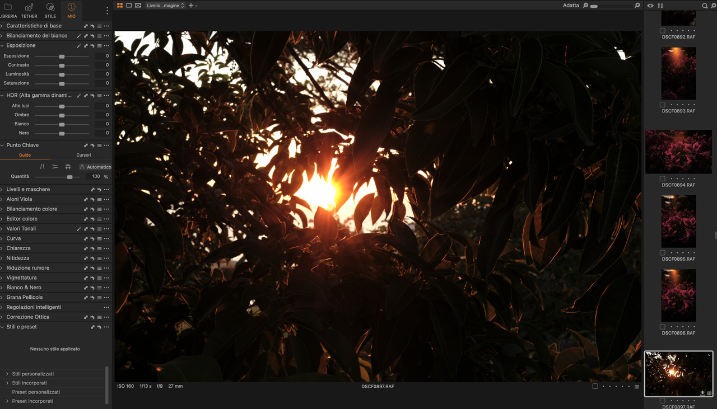Open Punto Chiave presets list icon
717x409 pixels.
(99, 145)
